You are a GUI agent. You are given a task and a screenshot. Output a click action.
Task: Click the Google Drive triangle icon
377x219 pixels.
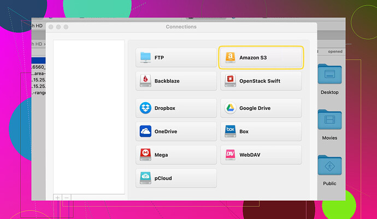point(230,108)
